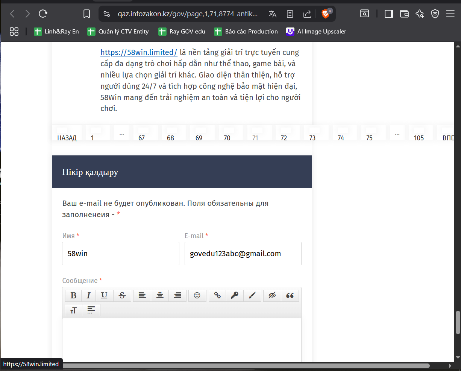Open site settings icon in address bar

[x=107, y=14]
